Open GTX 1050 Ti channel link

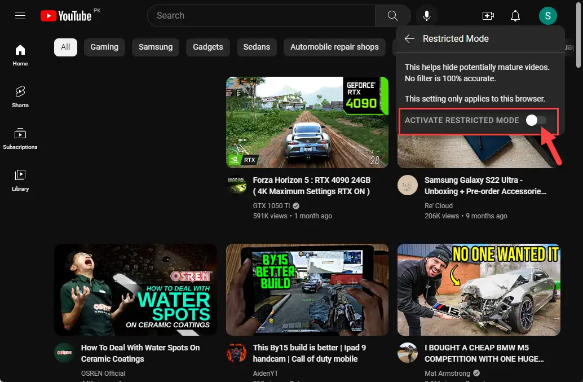pyautogui.click(x=271, y=206)
